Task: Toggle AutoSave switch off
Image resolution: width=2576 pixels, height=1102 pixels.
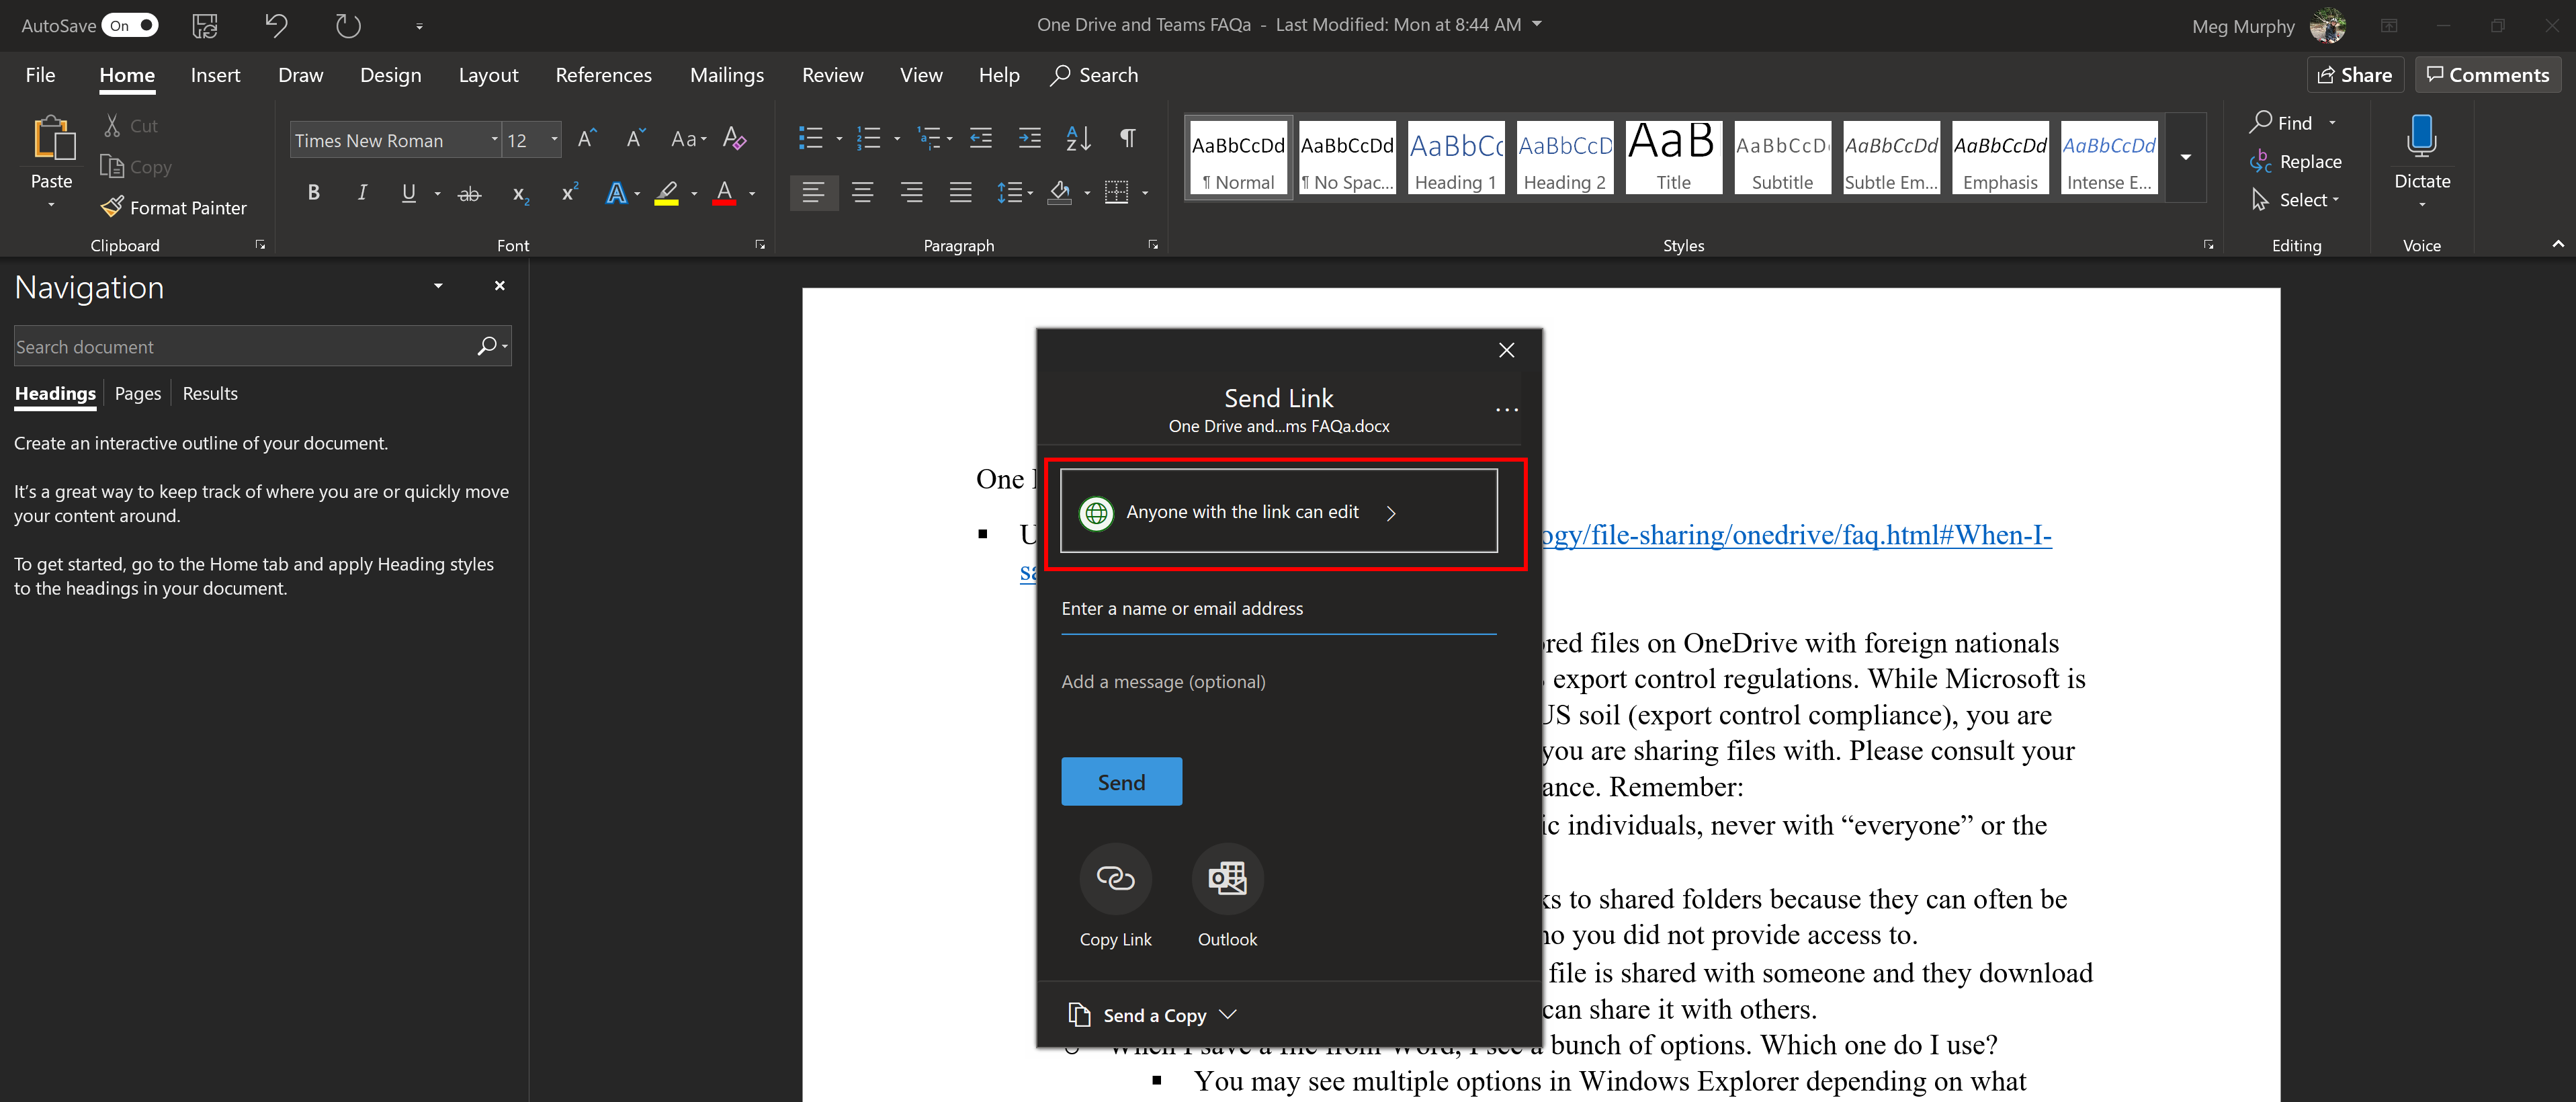Action: [x=130, y=25]
